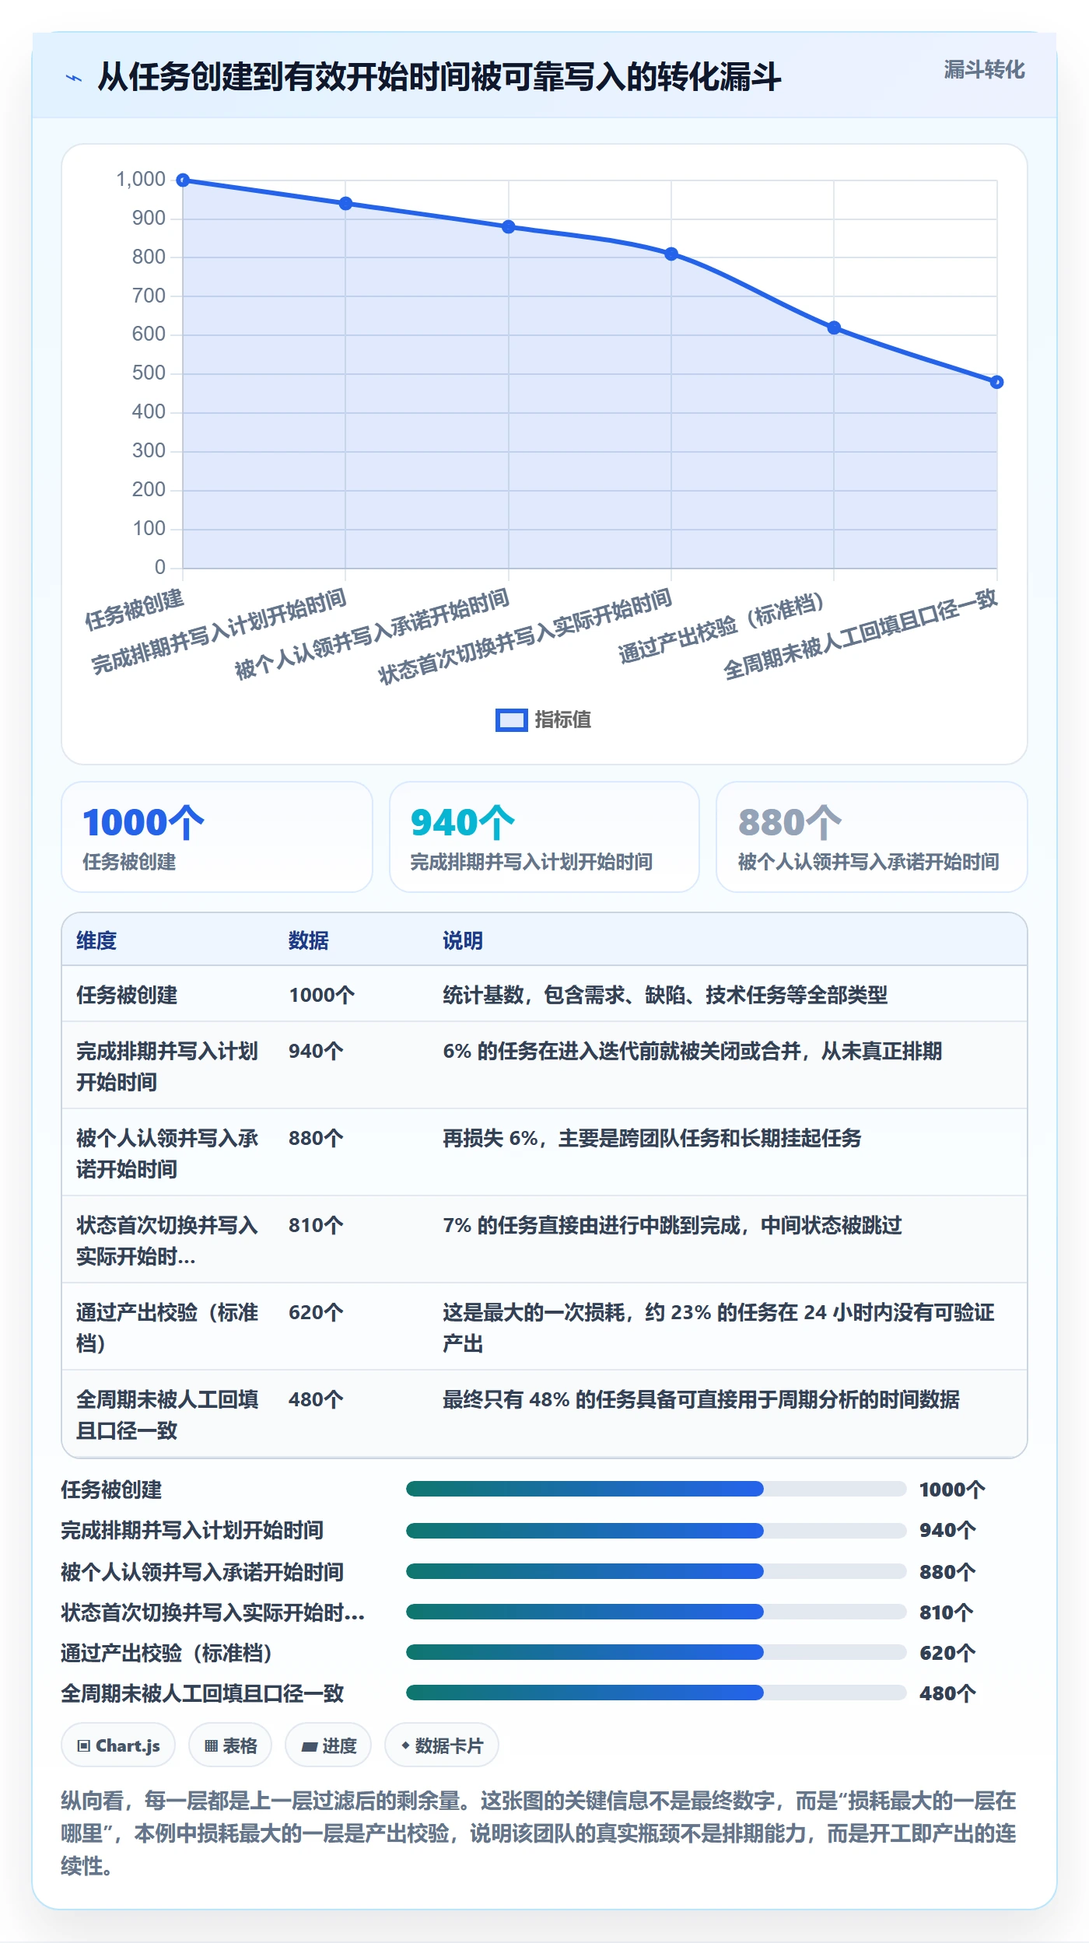Screen dimensions: 1089x1943
Task: Click the 维度 column header
Action: click(96, 940)
